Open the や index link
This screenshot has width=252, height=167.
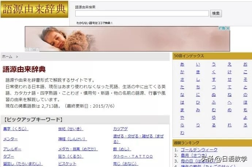[182, 117]
